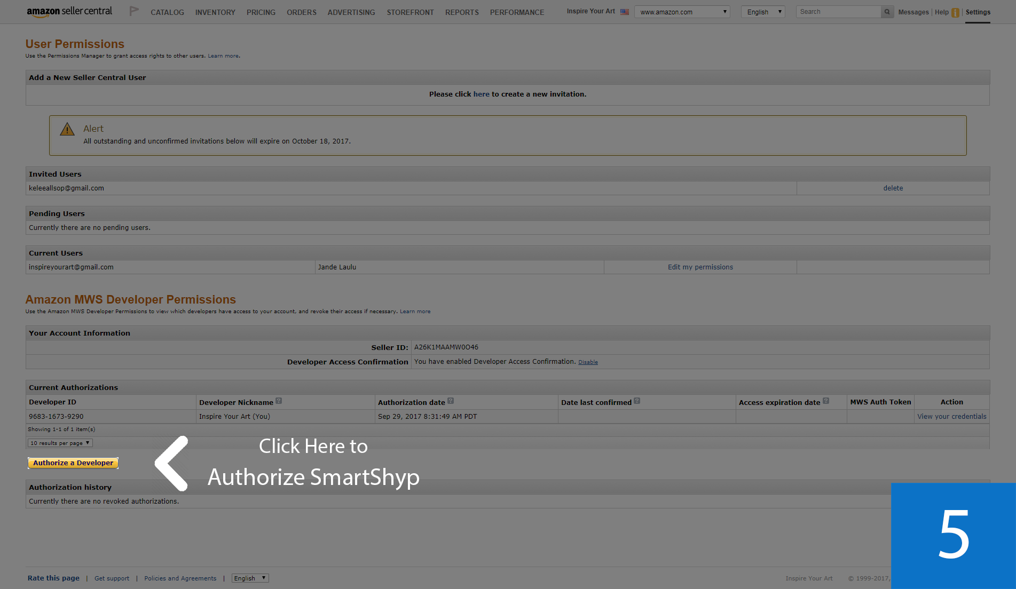Open Help link in header
Viewport: 1016px width, 589px height.
(941, 12)
